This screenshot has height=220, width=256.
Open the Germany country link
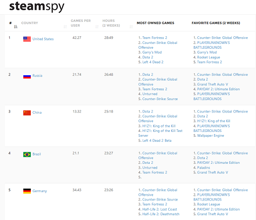pos(40,191)
